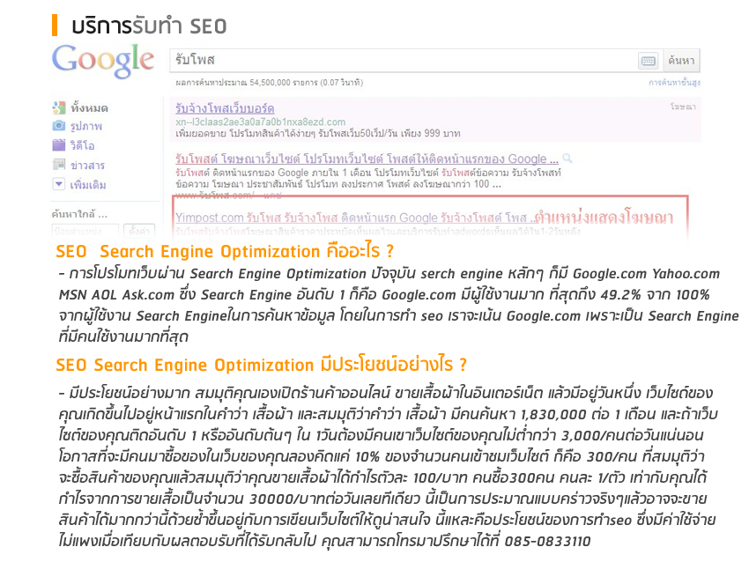This screenshot has width=749, height=562.
Task: Click the ad description mentioning 999 บาท
Action: pyautogui.click(x=317, y=133)
